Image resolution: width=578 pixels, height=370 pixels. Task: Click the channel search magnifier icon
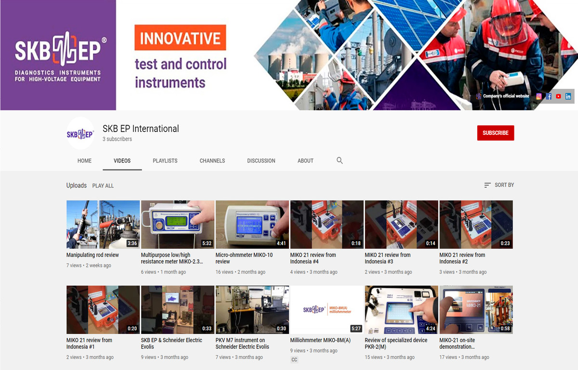point(340,160)
